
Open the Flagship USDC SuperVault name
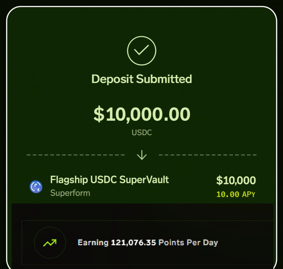[x=109, y=180]
